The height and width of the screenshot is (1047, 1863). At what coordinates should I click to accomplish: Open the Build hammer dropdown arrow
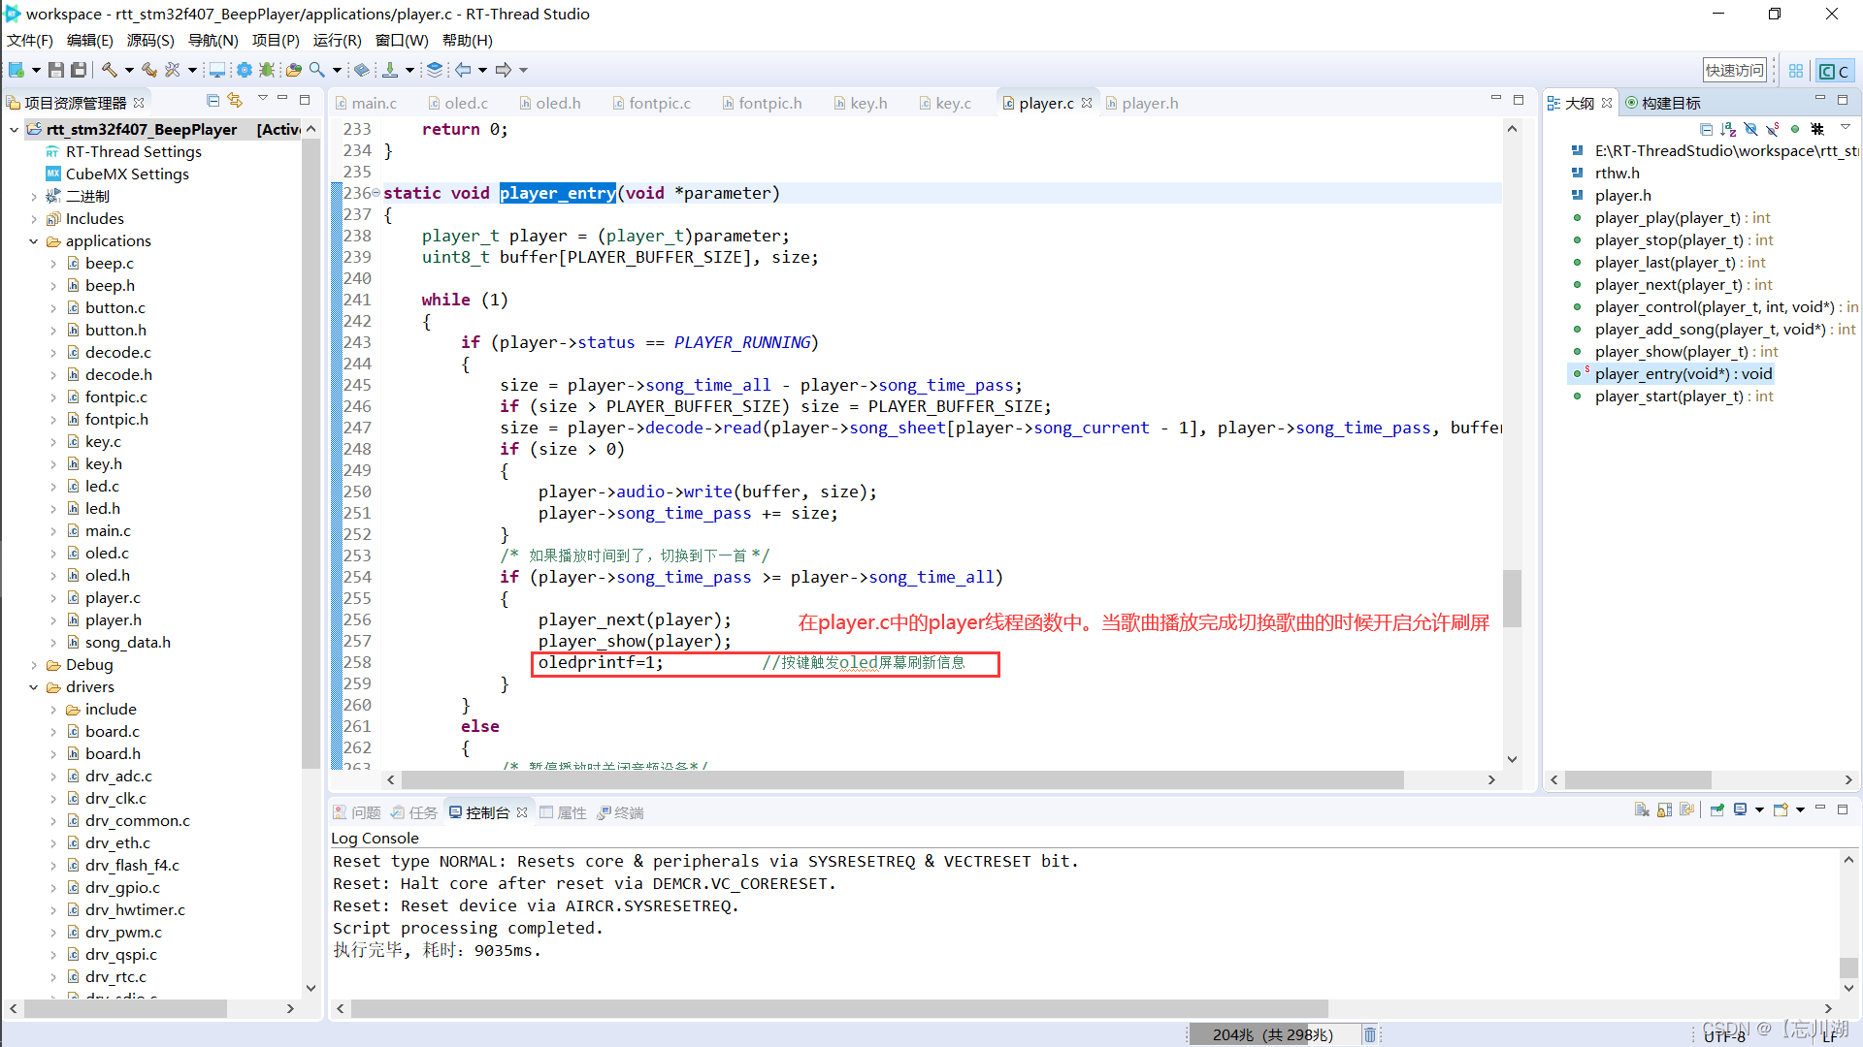129,70
